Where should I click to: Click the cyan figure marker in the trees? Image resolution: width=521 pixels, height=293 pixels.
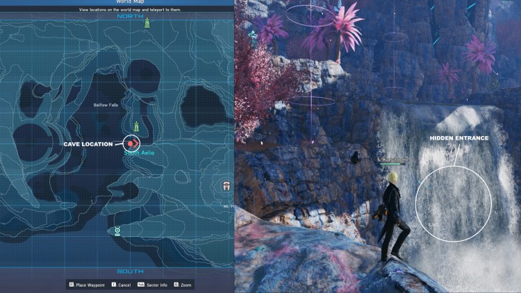254,35
